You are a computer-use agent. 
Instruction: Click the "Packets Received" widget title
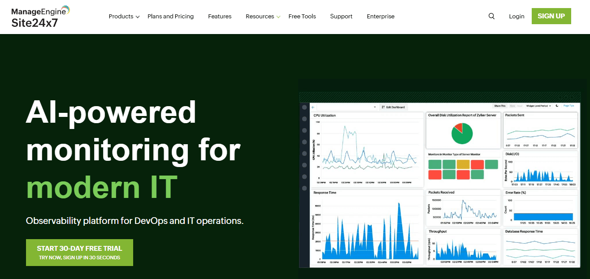(441, 193)
